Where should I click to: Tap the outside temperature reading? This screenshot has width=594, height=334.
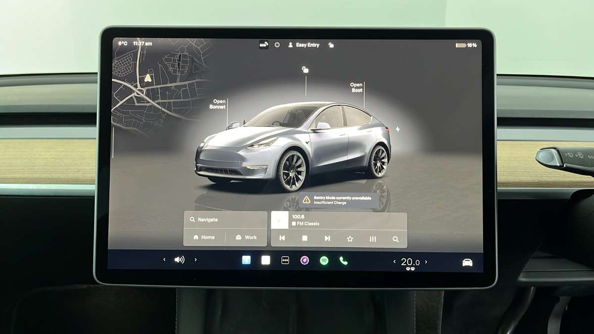point(123,44)
